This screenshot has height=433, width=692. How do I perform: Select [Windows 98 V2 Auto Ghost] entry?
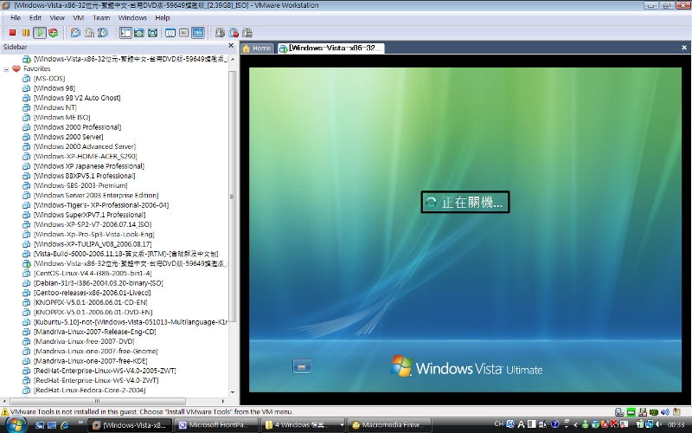(77, 98)
